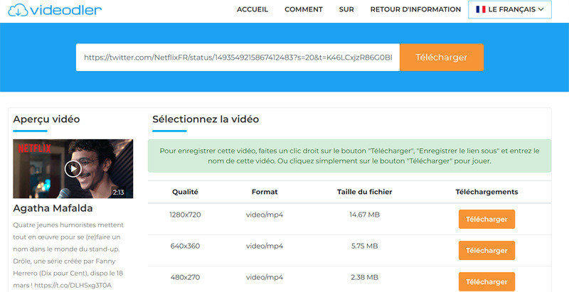Image resolution: width=569 pixels, height=292 pixels.
Task: Expand the LE FRANÇAIS language dropdown
Action: [510, 9]
